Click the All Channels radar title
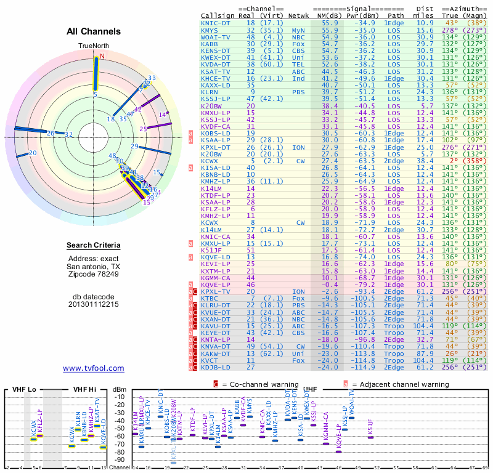 [94, 31]
